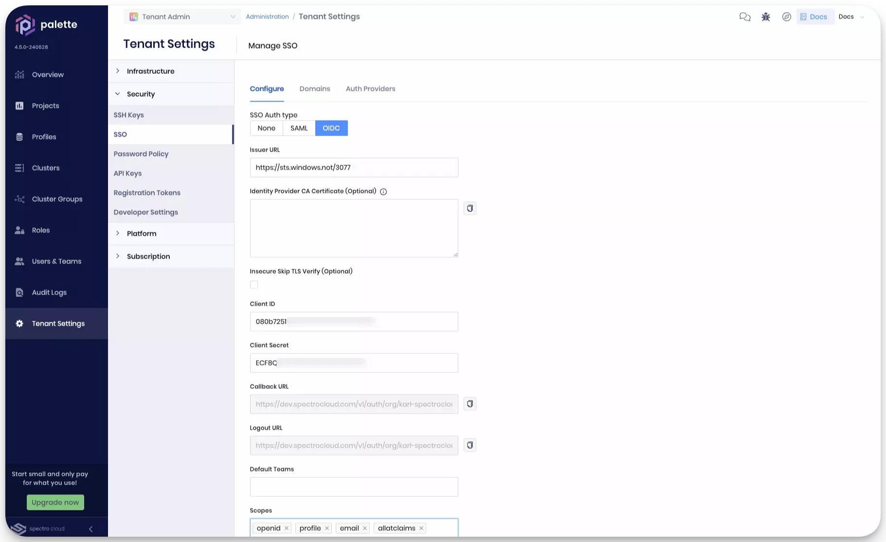Switch to the Domains tab

pos(314,89)
